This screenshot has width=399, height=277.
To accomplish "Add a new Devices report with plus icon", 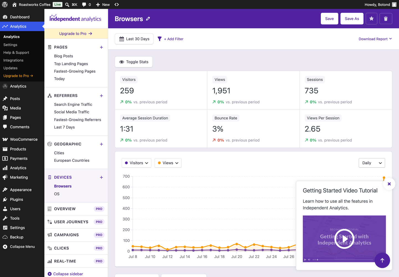I will (101, 178).
